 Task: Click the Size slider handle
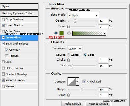tap(72, 66)
